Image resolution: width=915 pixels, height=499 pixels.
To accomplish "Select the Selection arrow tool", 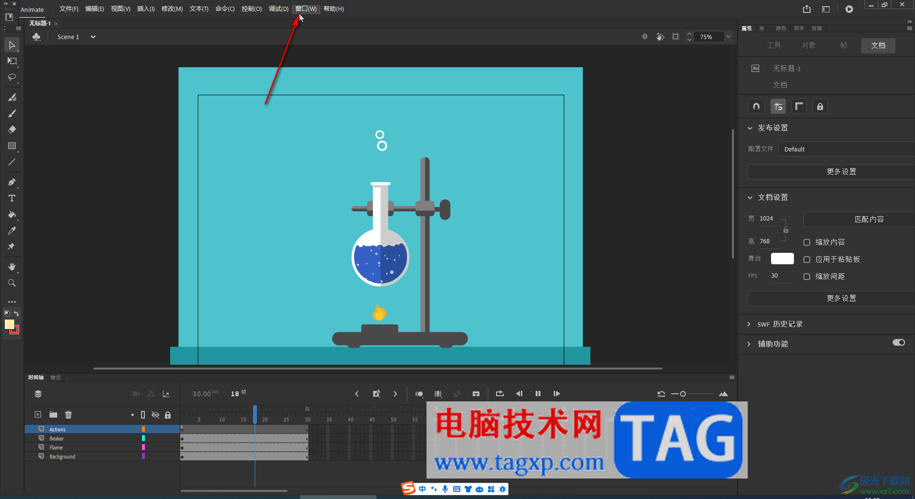I will click(12, 45).
